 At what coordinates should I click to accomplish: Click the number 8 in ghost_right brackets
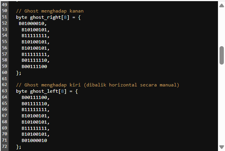click(65, 17)
